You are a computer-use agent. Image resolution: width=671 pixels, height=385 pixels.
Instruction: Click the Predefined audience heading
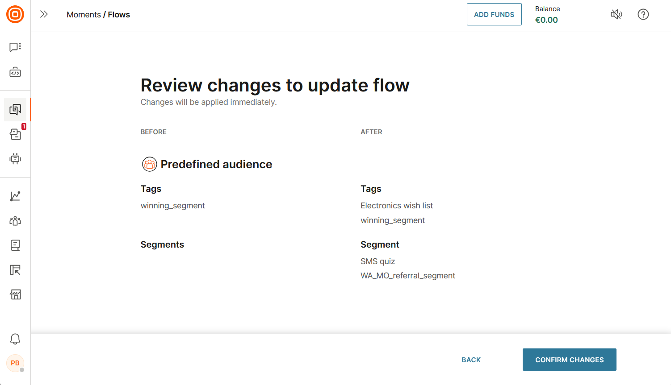[216, 164]
